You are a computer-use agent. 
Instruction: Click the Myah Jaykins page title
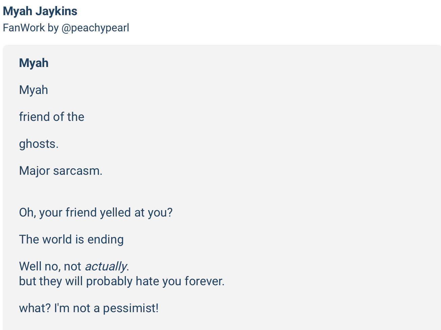[x=40, y=11]
